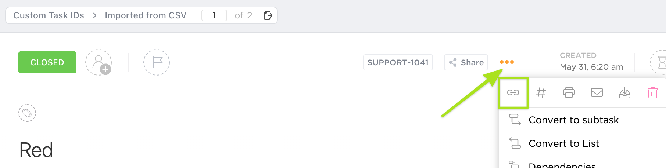Viewport: 666px width, 168px height.
Task: Click the add tags icon
Action: 27,113
